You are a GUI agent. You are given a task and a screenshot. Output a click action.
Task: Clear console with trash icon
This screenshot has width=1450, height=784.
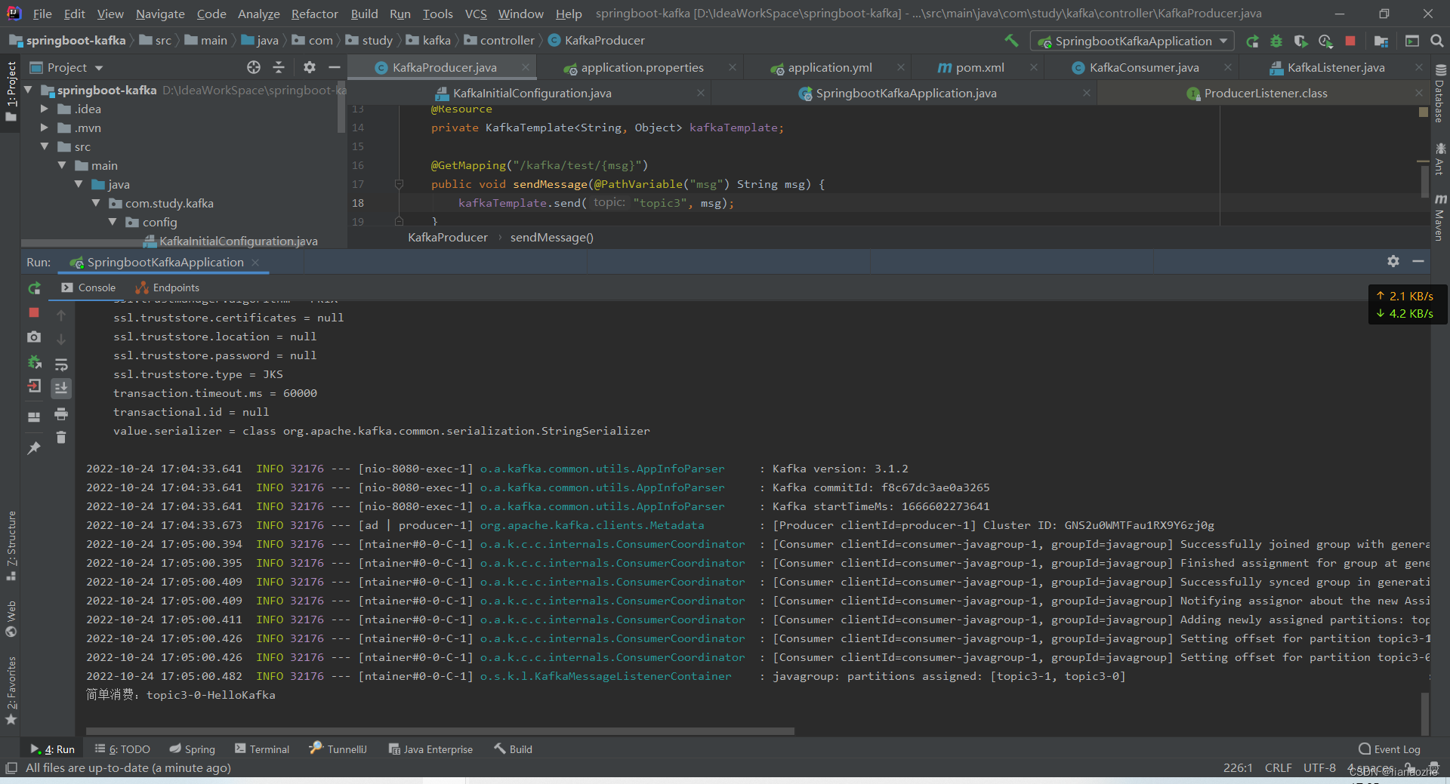tap(61, 438)
